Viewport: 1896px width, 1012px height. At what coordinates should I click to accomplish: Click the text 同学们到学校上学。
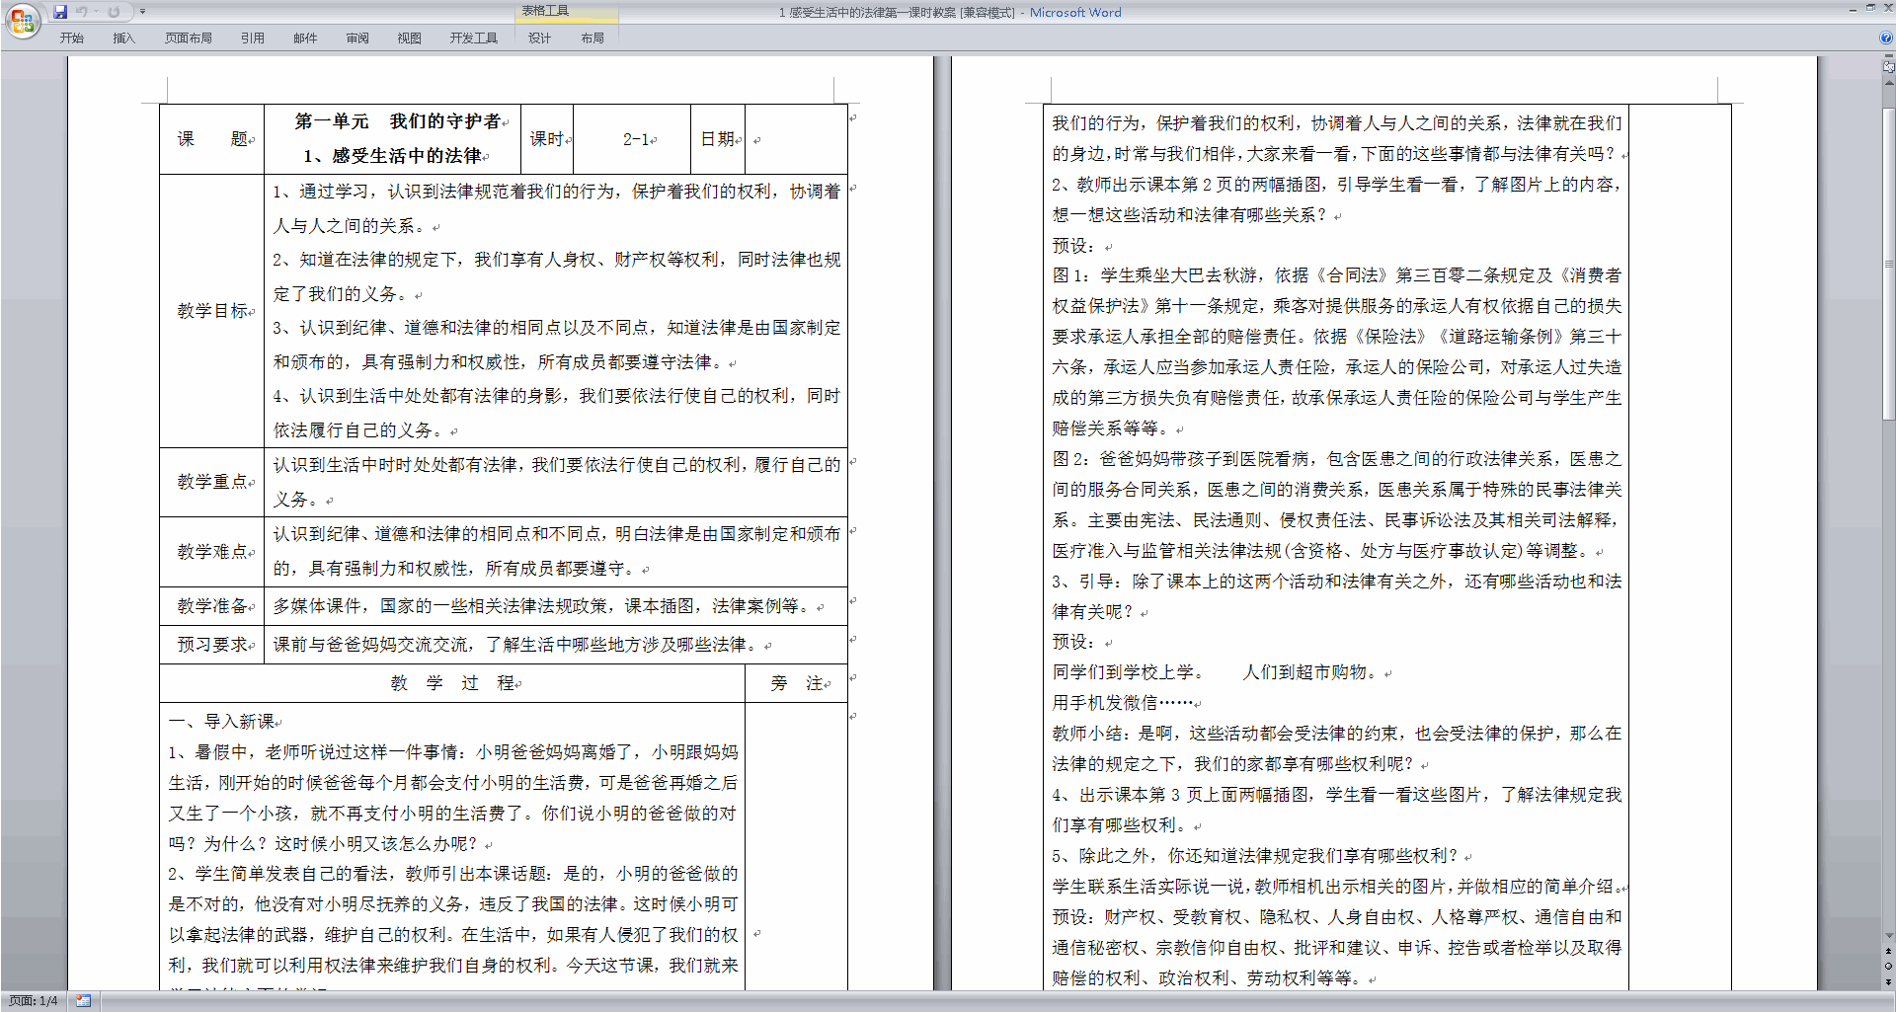1129,672
